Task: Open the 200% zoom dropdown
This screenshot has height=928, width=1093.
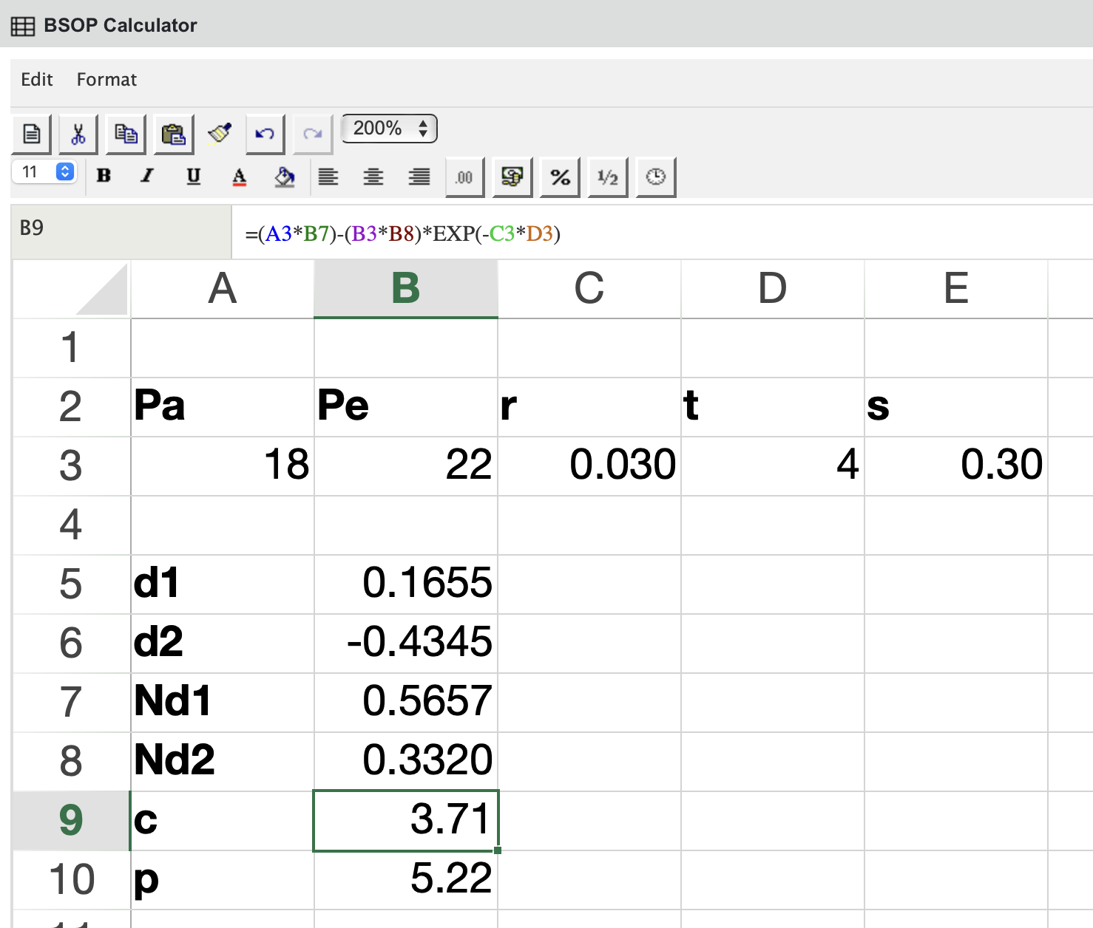Action: pos(389,129)
